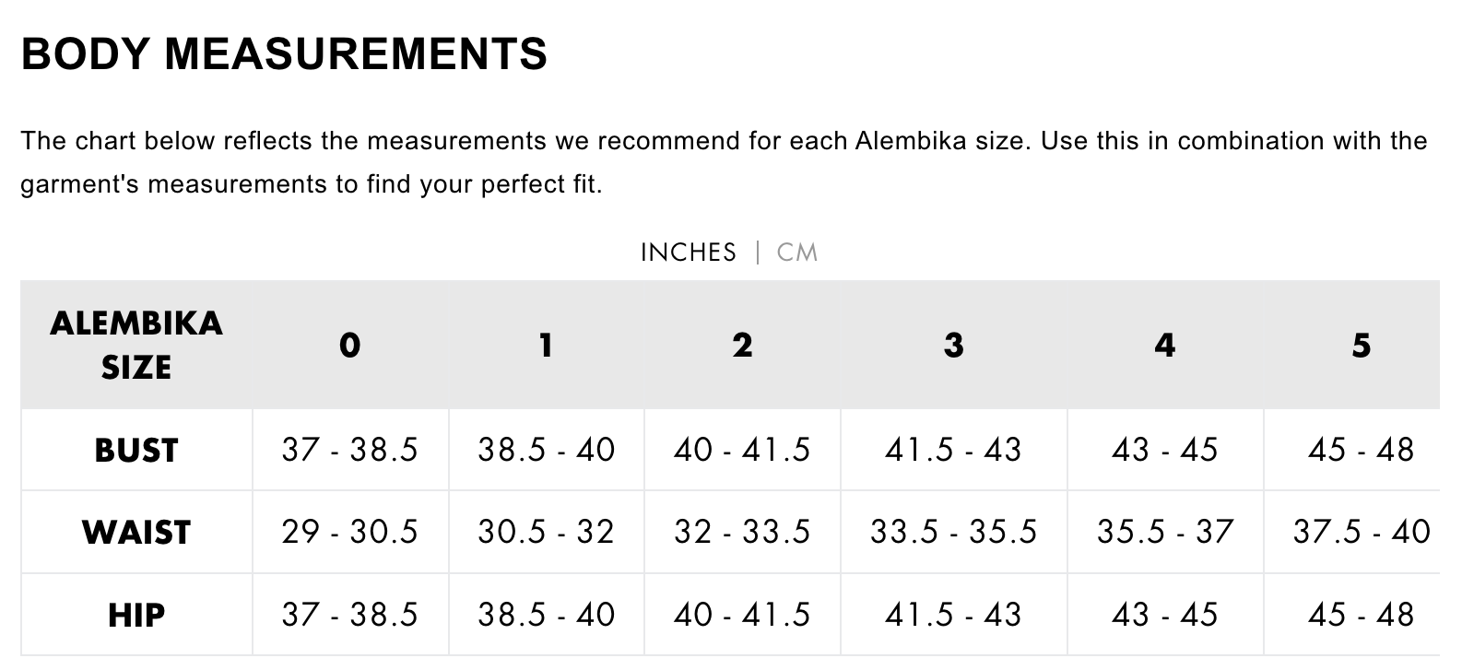
Task: Select size 0 column header
Action: [x=350, y=345]
